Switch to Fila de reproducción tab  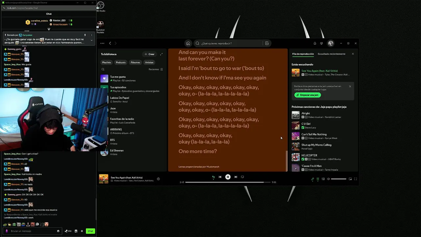(303, 54)
